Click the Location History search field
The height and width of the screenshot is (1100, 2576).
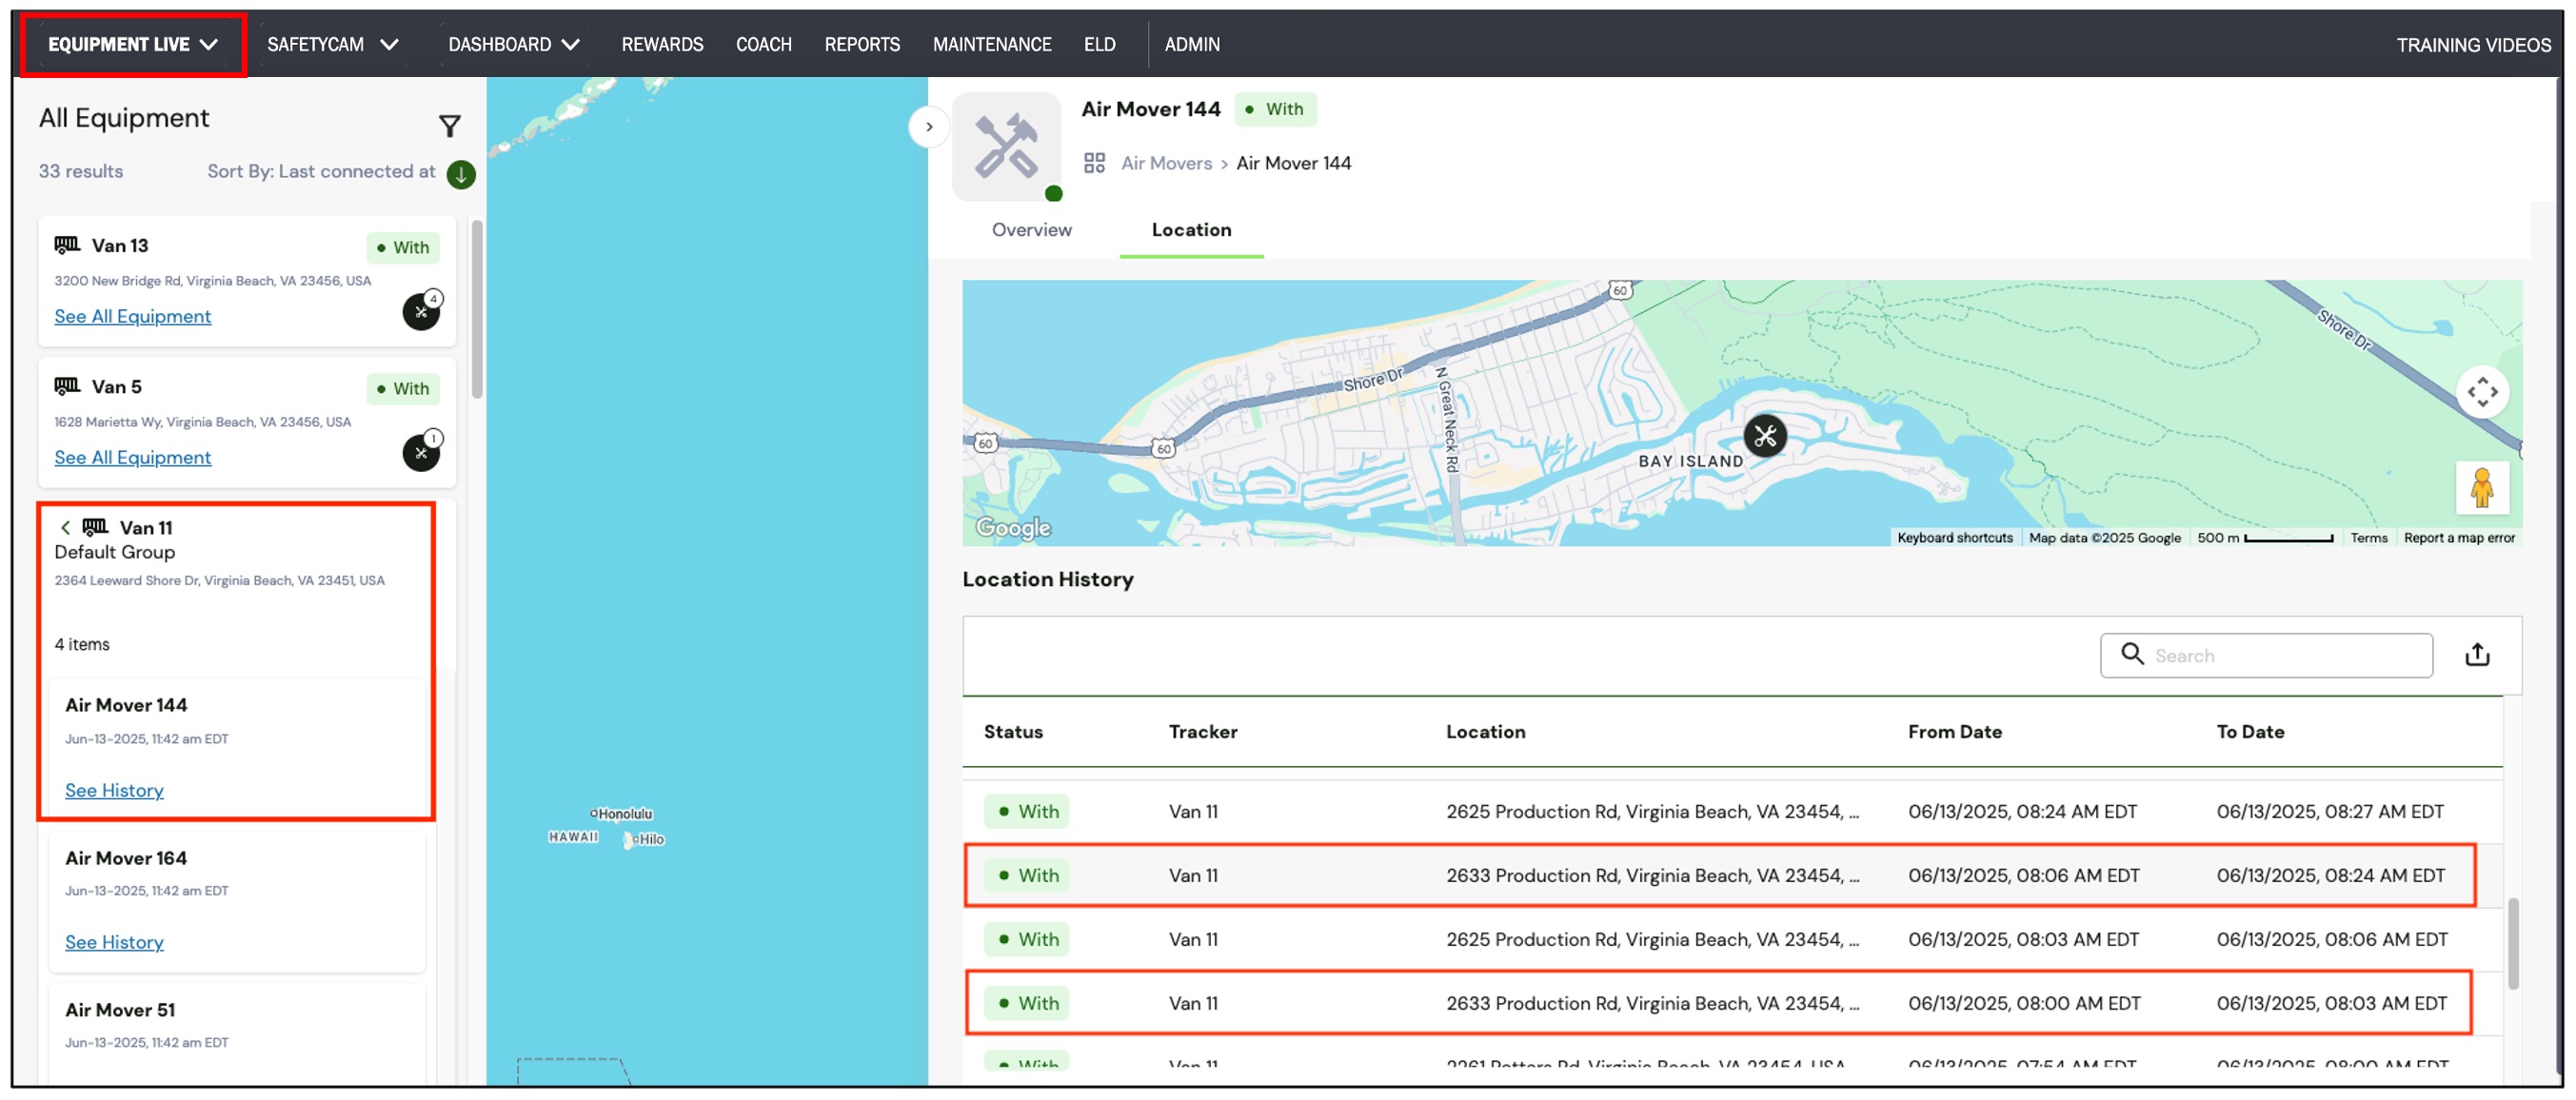point(2266,656)
